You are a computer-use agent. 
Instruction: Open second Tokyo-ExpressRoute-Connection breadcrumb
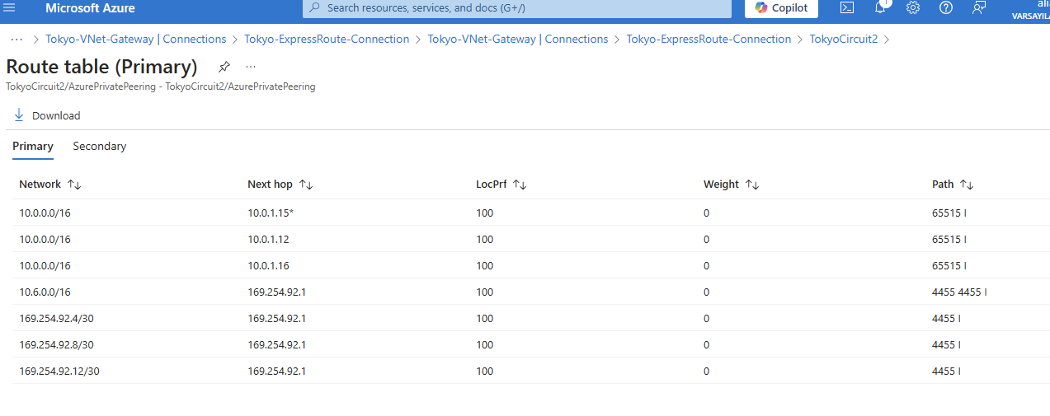point(709,39)
